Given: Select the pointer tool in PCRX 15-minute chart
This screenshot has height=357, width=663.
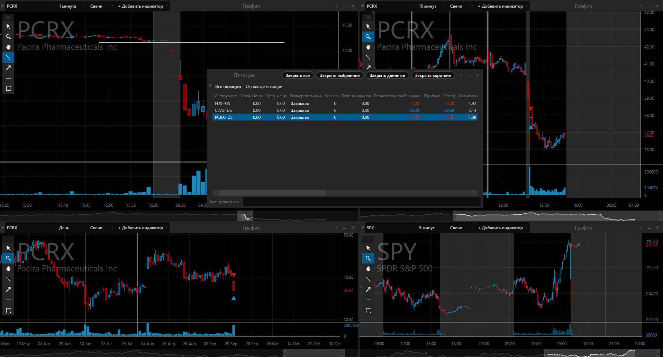Looking at the screenshot, I should pos(368,26).
